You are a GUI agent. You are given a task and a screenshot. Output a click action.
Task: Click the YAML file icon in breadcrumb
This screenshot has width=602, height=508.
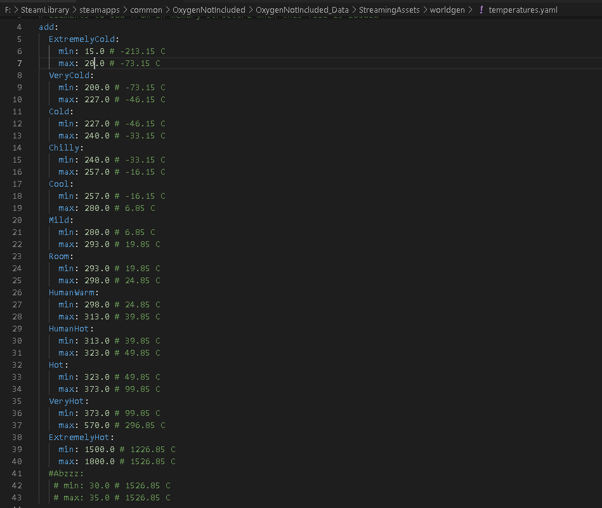(x=481, y=10)
